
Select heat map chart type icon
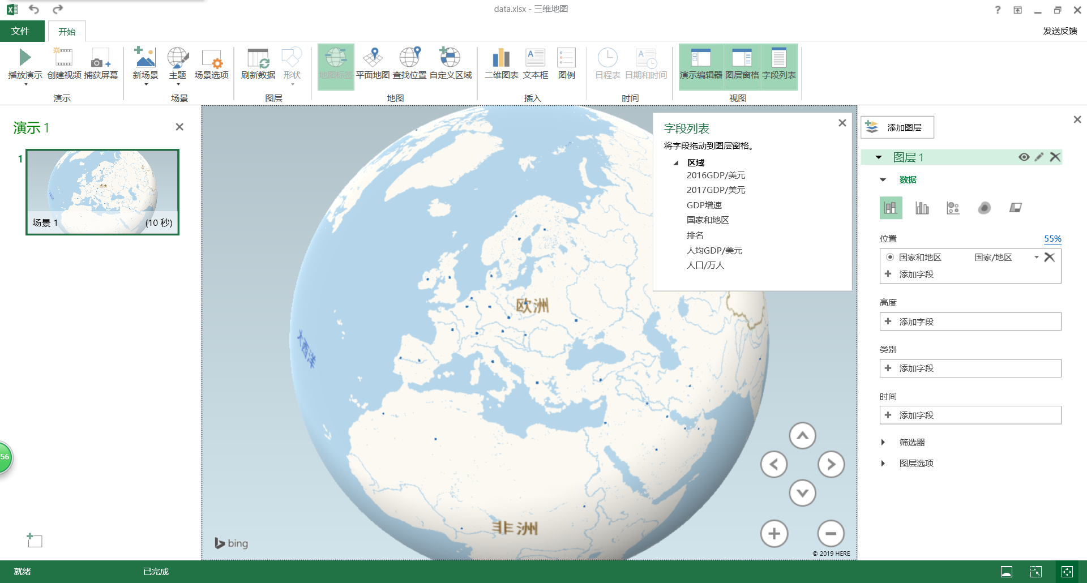click(x=985, y=208)
